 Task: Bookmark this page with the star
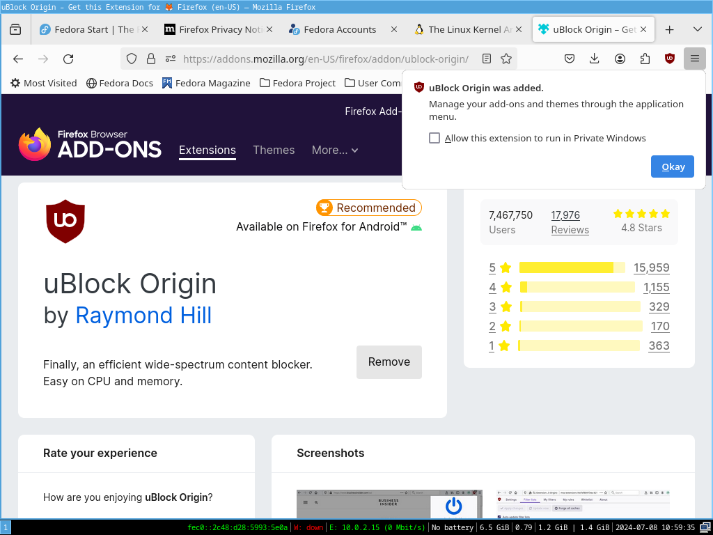pos(506,59)
